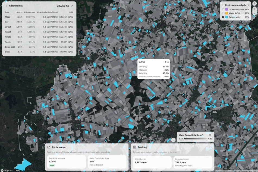
Task: Click the field 13018 popup title
Action: pos(142,62)
